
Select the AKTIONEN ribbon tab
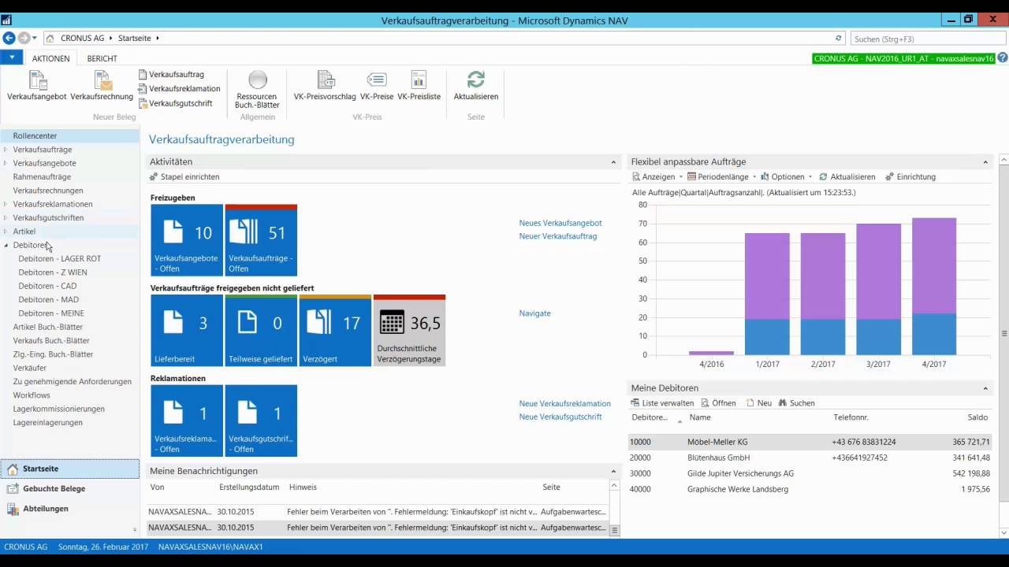[50, 58]
